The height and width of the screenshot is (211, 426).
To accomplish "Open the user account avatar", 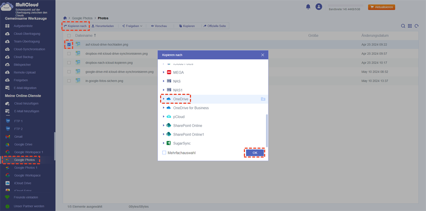I will coord(319,7).
